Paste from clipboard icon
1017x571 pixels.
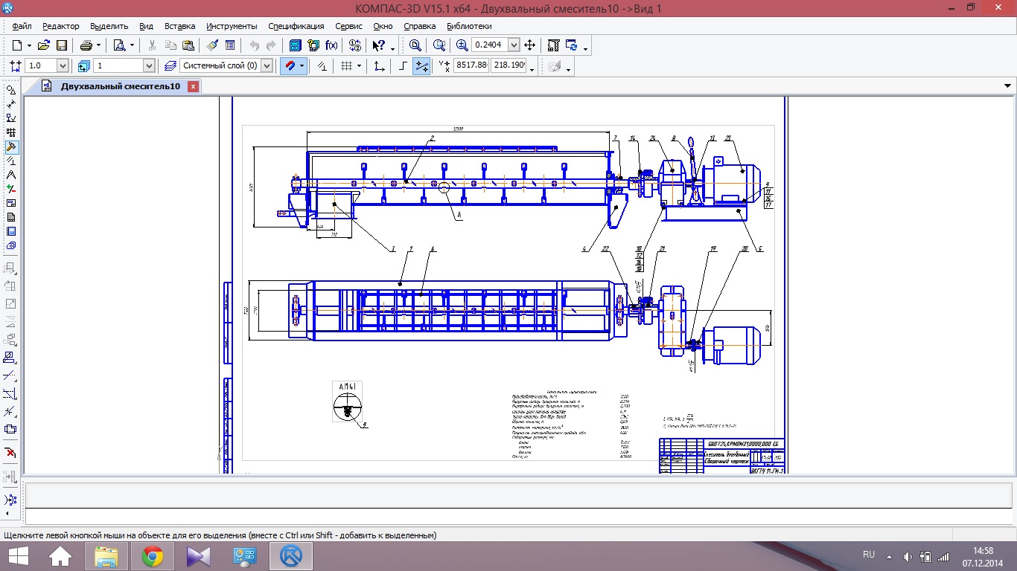(188, 45)
